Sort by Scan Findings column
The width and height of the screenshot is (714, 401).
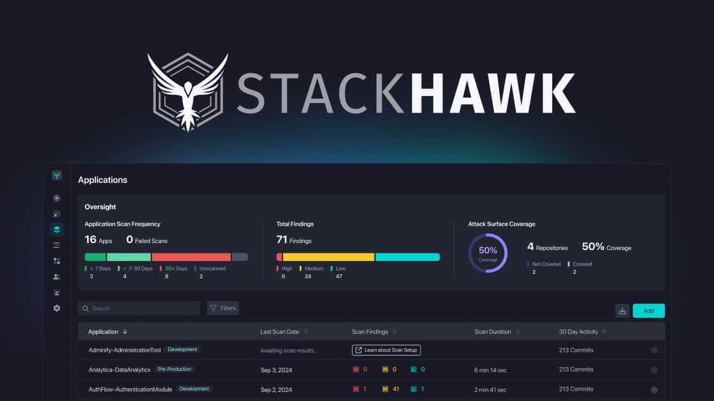tap(395, 332)
